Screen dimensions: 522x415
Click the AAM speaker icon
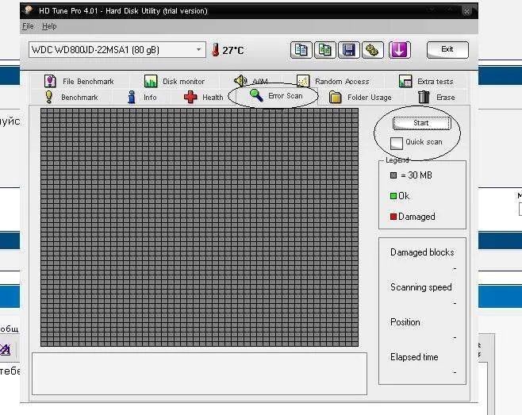(x=240, y=81)
